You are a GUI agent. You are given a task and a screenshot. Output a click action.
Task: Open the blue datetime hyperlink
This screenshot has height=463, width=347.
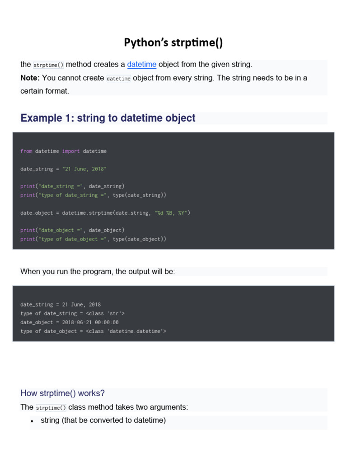[x=141, y=64]
